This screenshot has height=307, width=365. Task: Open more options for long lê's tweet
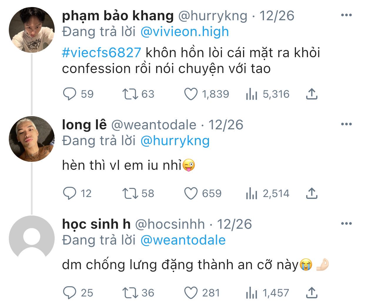click(x=346, y=124)
